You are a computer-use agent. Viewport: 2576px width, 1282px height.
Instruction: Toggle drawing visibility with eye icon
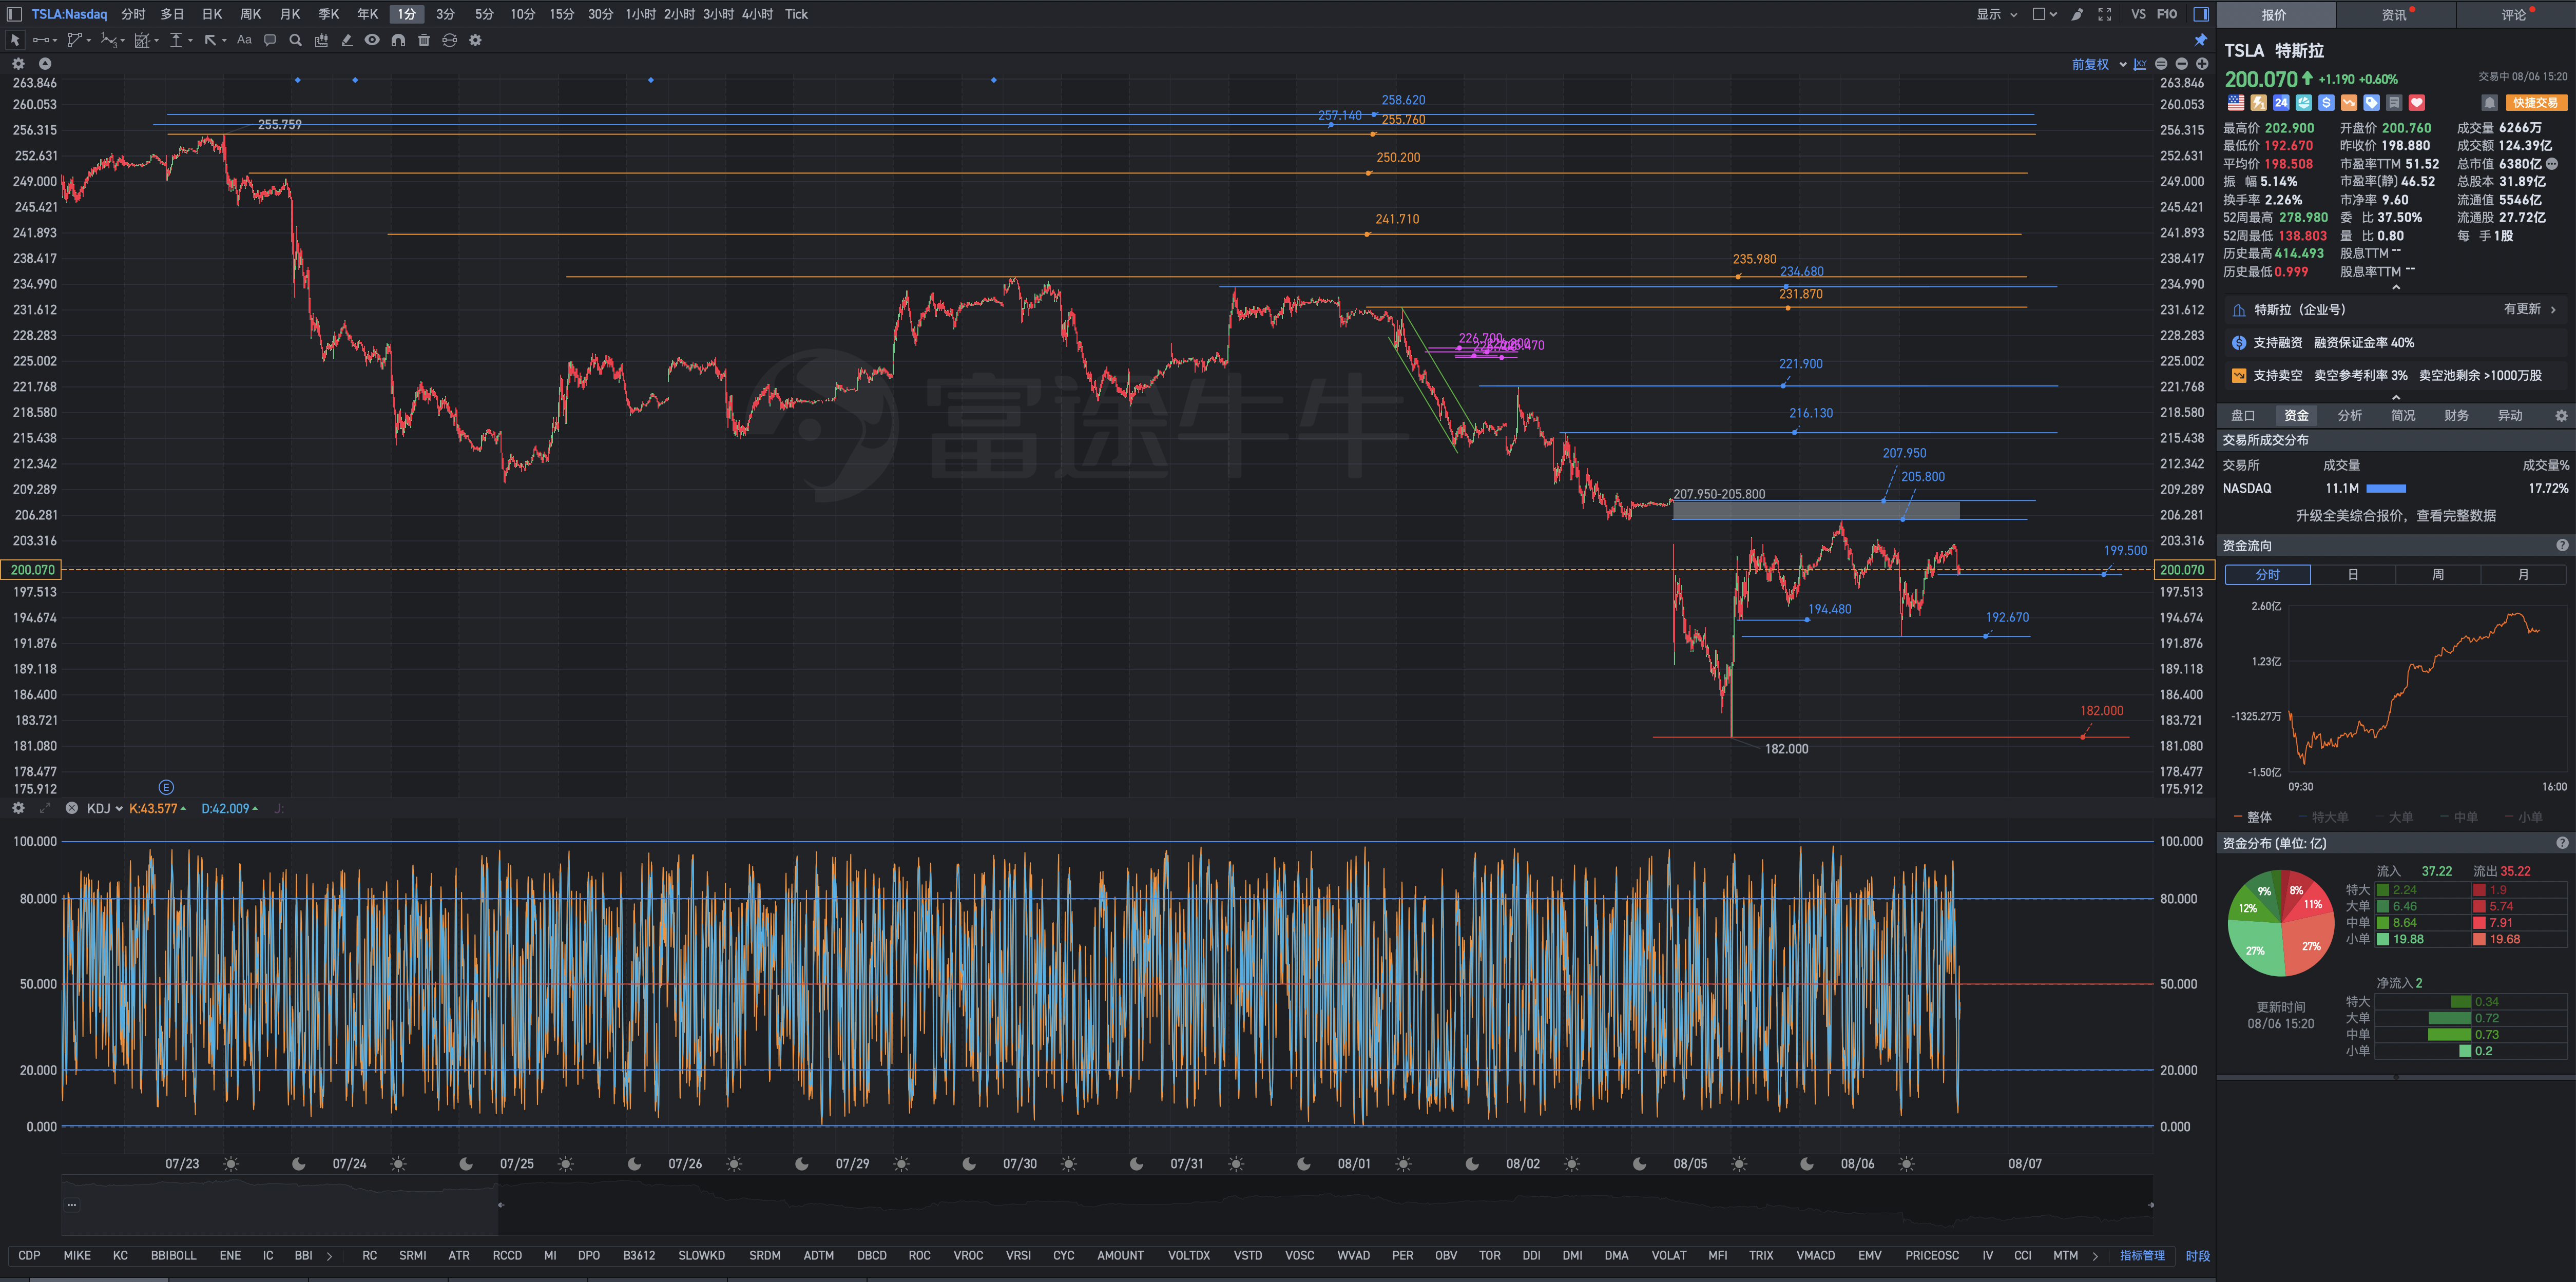(372, 40)
